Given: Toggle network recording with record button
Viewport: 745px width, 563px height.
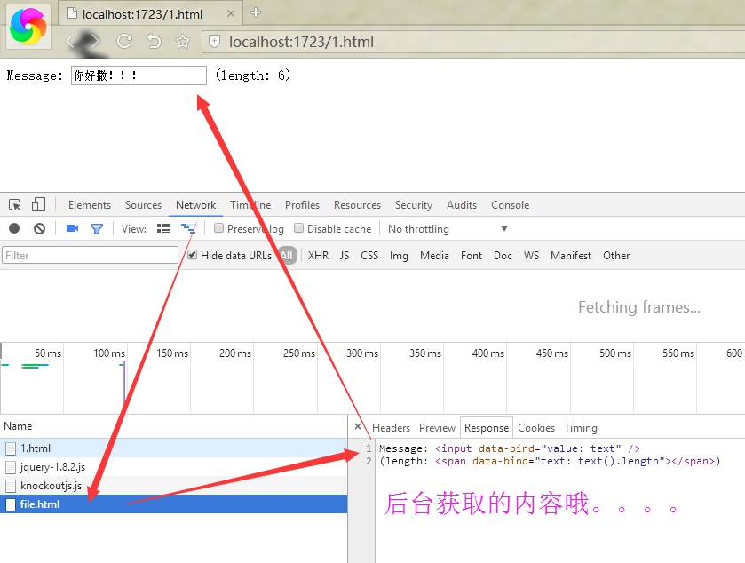Looking at the screenshot, I should (14, 228).
